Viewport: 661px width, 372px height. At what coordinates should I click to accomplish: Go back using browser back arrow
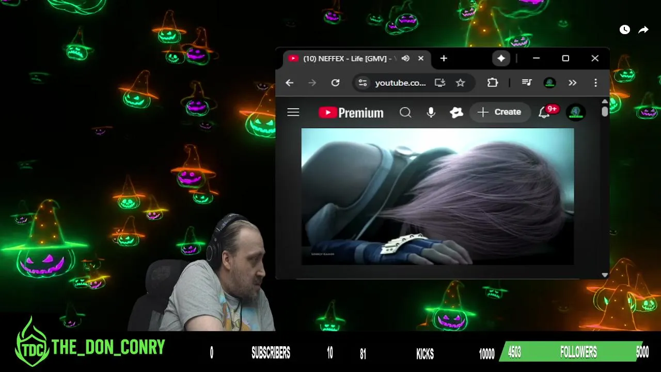coord(289,83)
